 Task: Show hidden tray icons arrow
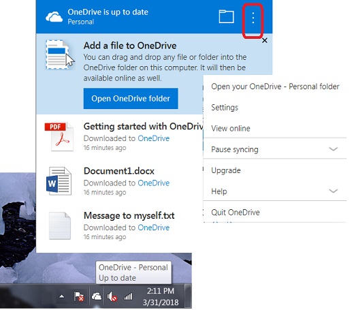(x=61, y=296)
